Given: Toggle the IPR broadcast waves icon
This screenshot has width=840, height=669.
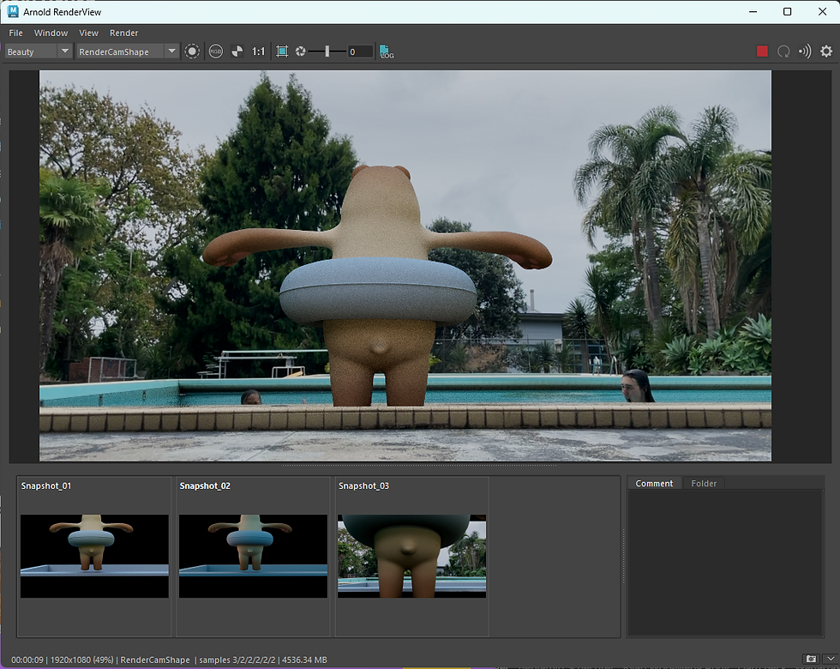Looking at the screenshot, I should 805,51.
